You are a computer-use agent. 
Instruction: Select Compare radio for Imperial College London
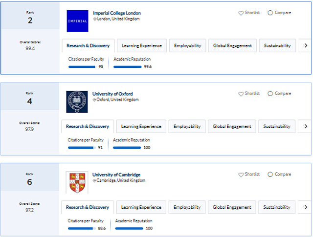[x=270, y=13]
